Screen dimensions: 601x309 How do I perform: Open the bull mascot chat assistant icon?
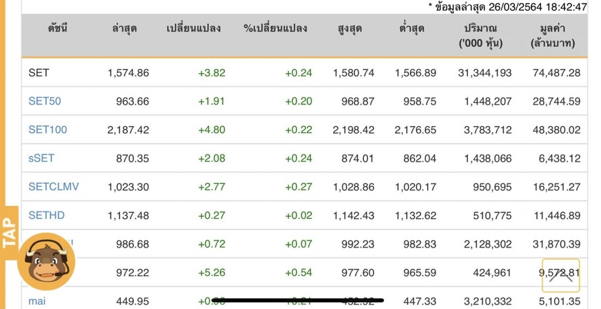point(46,261)
